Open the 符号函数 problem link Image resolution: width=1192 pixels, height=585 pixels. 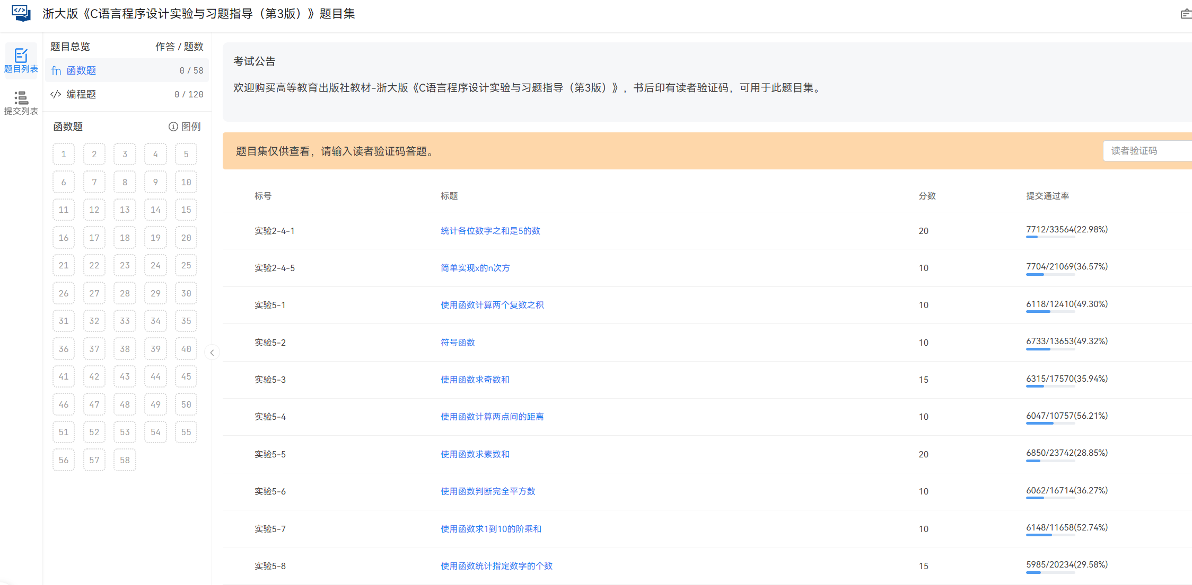click(x=457, y=342)
